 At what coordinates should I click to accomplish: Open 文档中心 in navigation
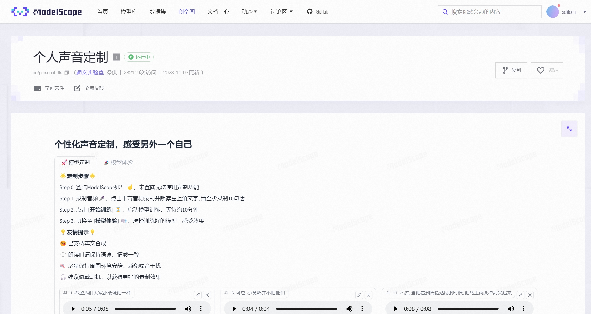(x=218, y=12)
